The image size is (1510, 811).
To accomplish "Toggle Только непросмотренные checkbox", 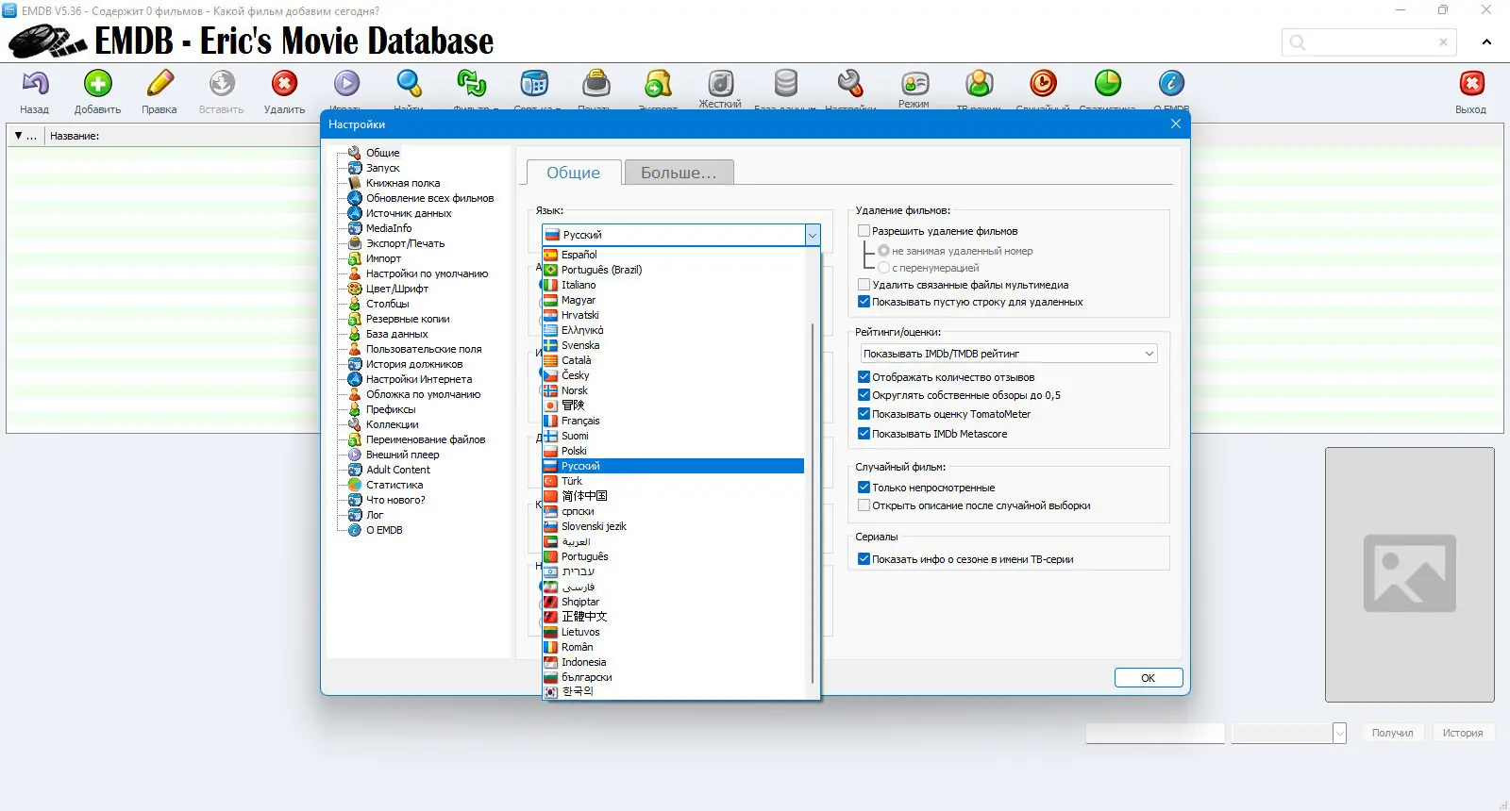I will [x=864, y=488].
